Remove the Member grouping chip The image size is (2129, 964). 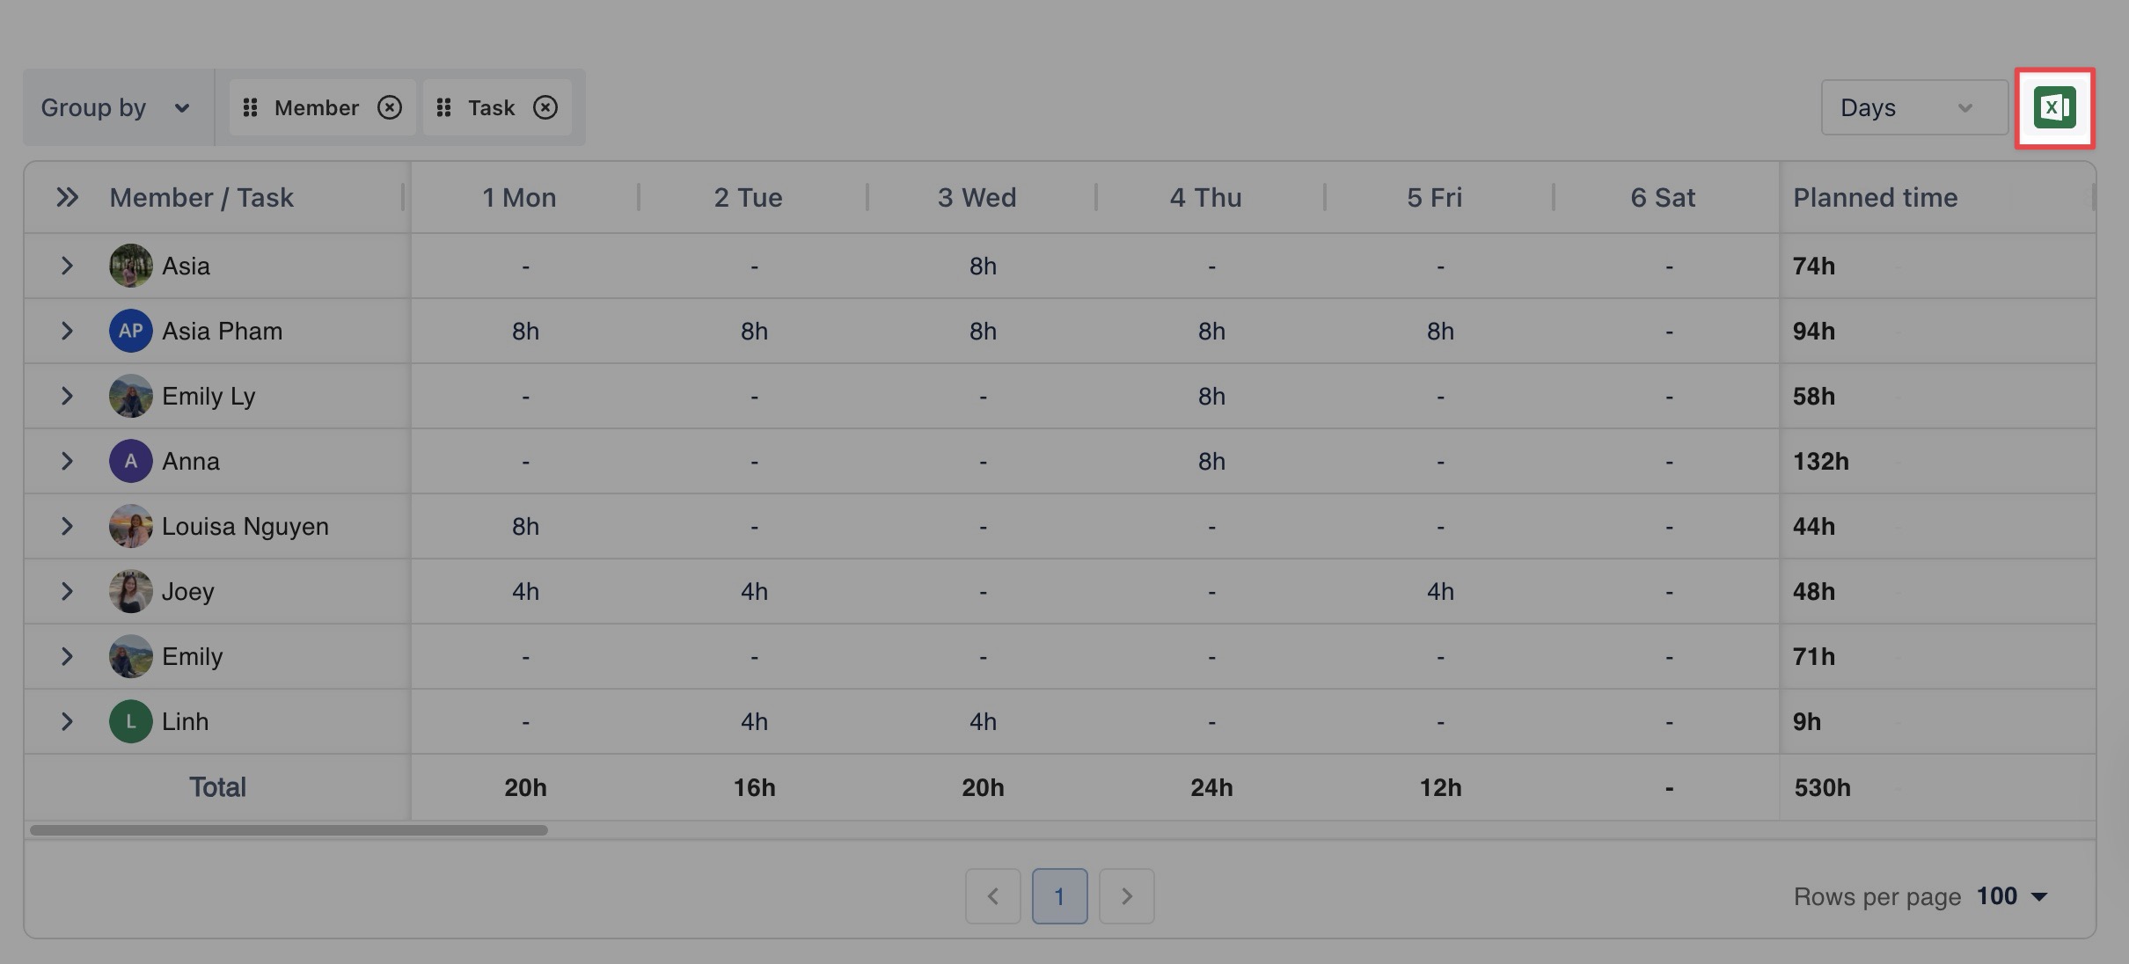point(390,107)
